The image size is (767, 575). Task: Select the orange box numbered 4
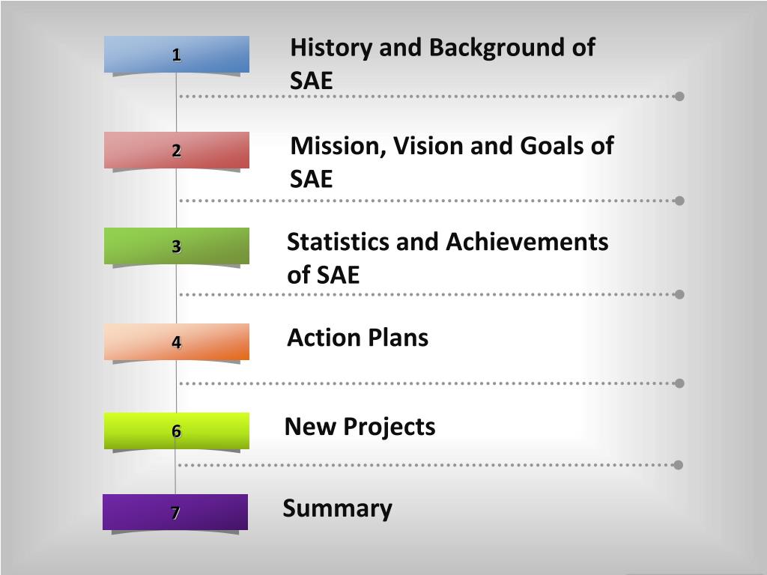(177, 341)
